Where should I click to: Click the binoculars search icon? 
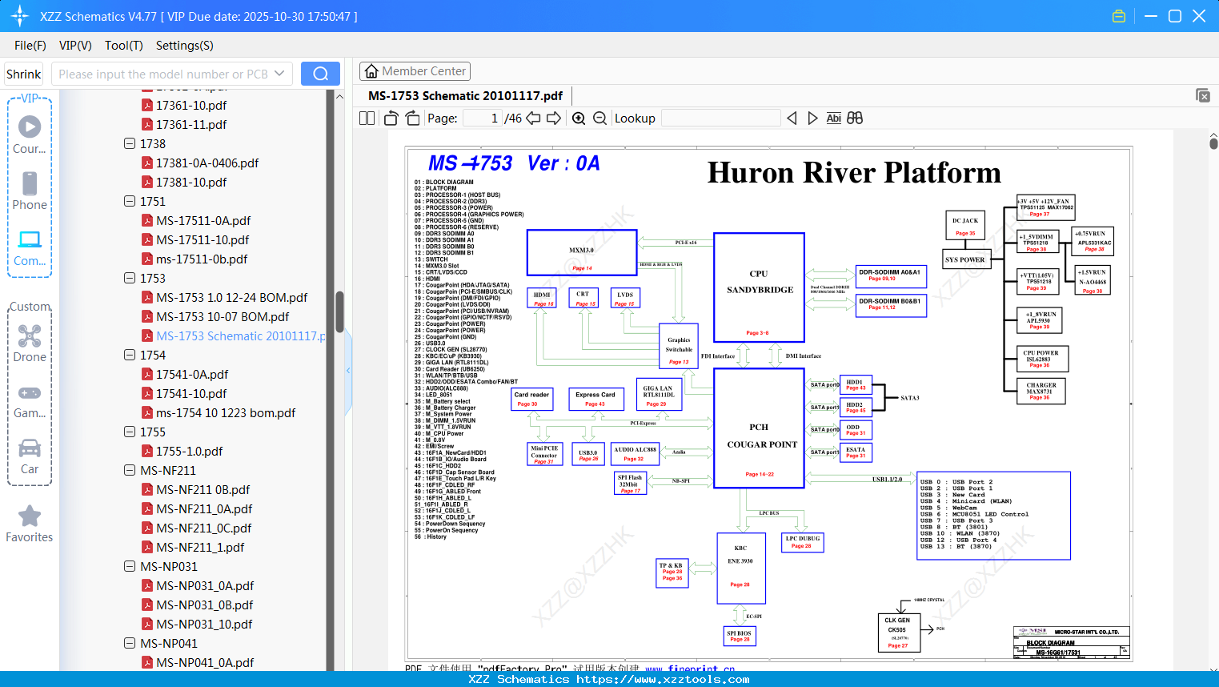pos(855,119)
